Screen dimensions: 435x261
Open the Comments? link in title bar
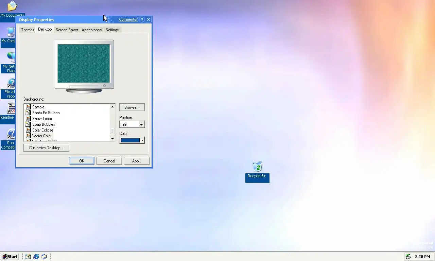(128, 20)
